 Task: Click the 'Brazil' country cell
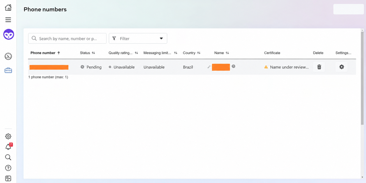[188, 67]
